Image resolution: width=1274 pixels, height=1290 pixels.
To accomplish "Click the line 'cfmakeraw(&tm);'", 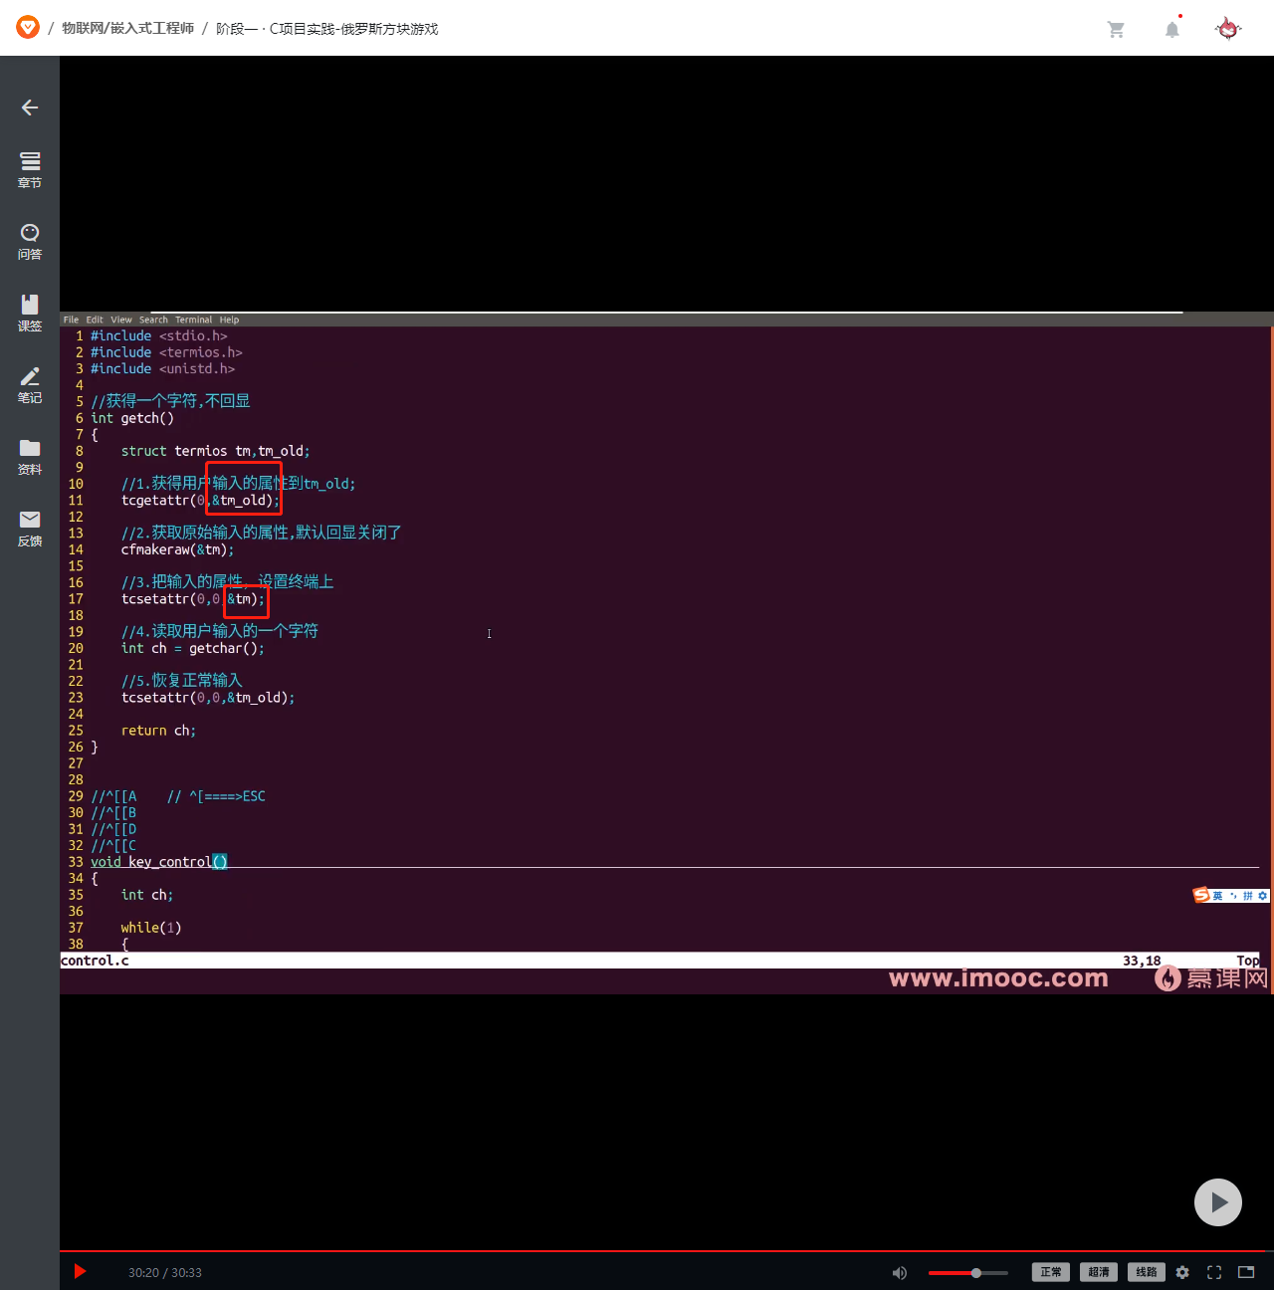I will coord(178,549).
